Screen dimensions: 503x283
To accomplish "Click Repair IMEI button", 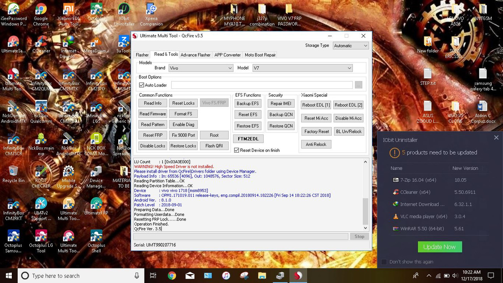I will 281,103.
